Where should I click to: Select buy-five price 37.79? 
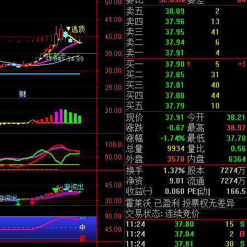point(175,106)
